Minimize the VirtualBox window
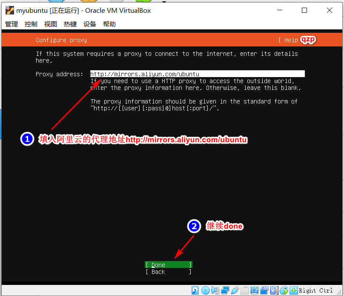This screenshot has width=344, height=296. pyautogui.click(x=280, y=10)
